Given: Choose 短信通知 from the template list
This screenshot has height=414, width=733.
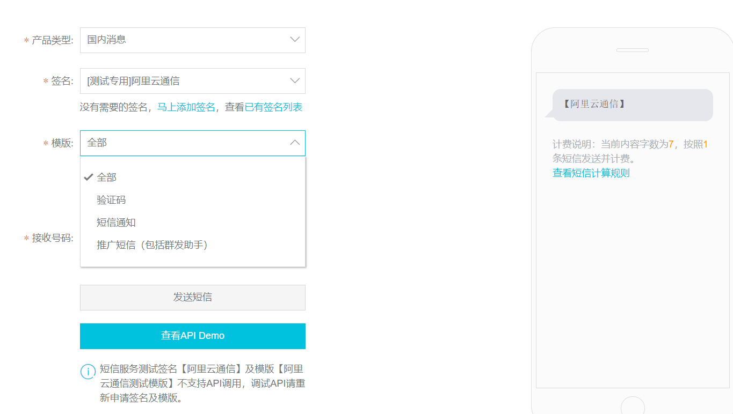Looking at the screenshot, I should coord(116,223).
